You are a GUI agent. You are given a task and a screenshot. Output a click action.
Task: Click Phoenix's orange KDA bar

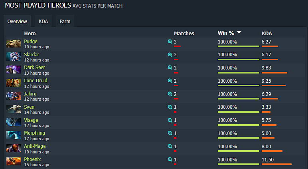pos(276,164)
